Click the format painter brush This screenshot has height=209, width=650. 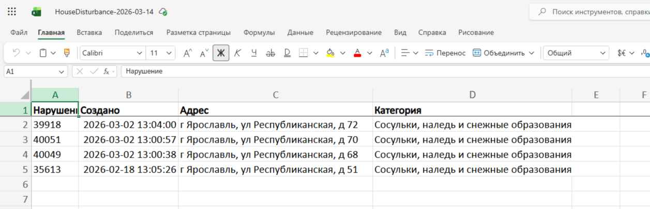66,53
